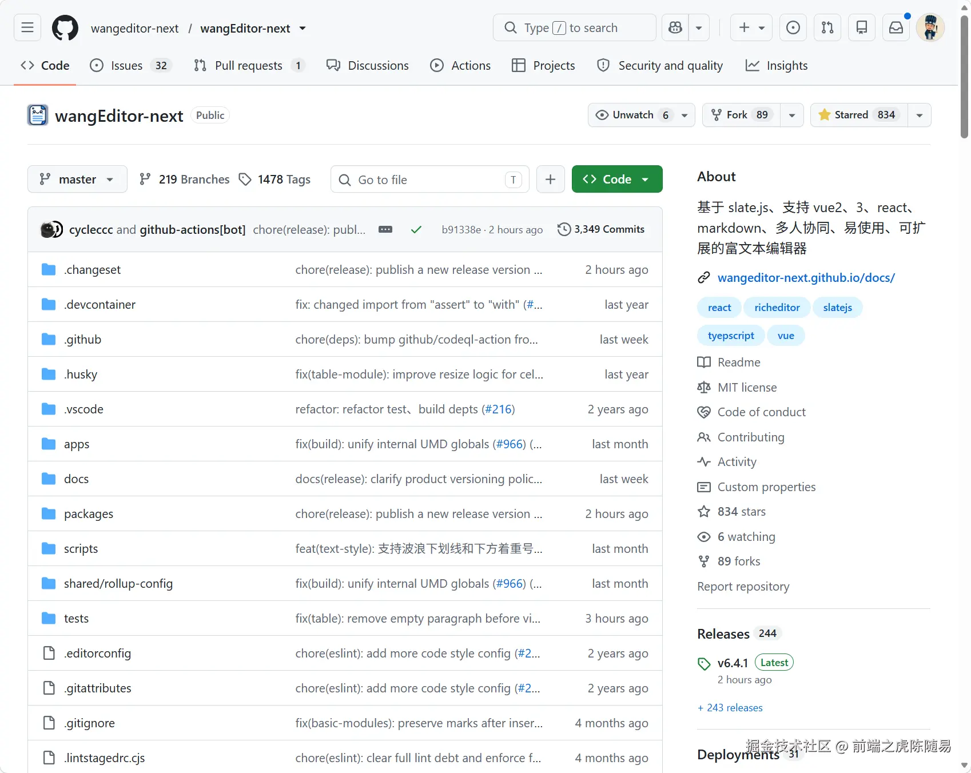
Task: Add file with the plus button
Action: tap(550, 180)
